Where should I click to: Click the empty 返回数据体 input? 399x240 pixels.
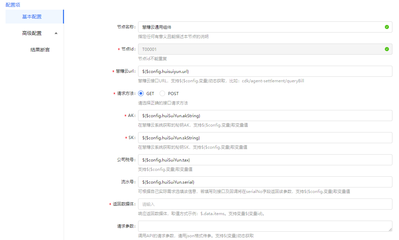[x=265, y=204]
